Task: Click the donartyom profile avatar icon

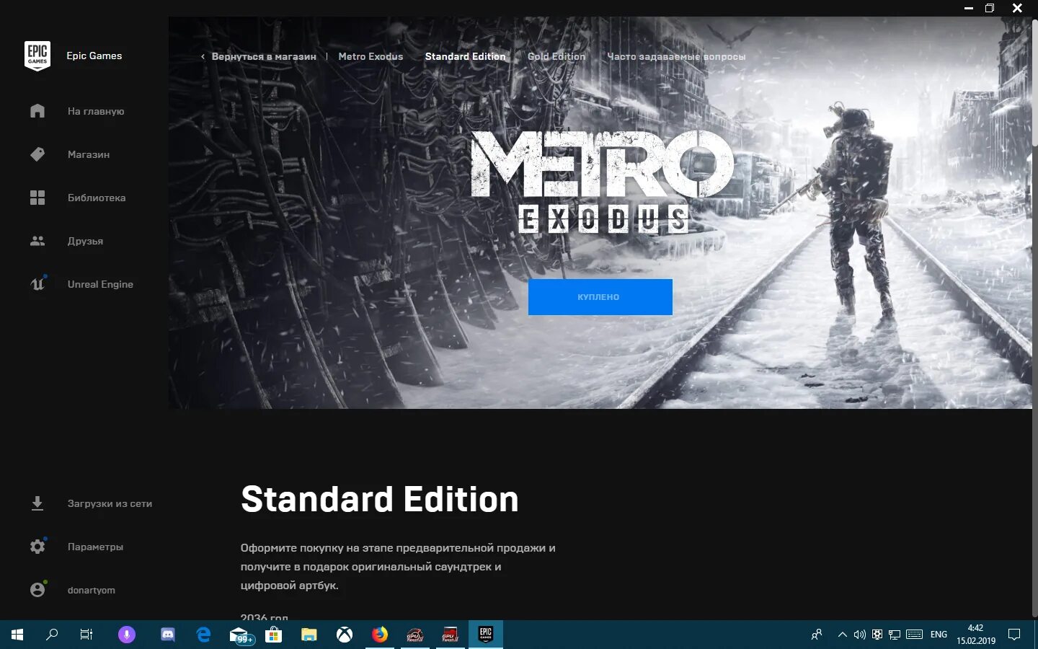Action: (37, 590)
